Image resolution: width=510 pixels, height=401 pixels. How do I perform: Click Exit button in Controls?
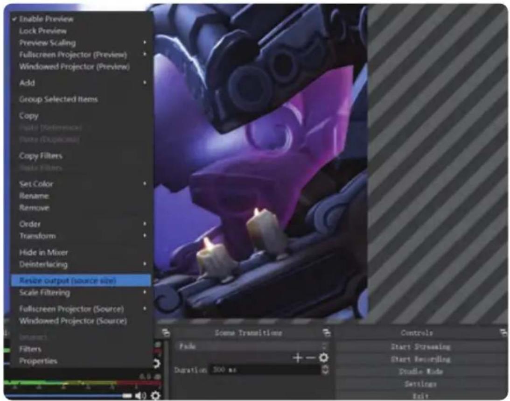tap(420, 395)
